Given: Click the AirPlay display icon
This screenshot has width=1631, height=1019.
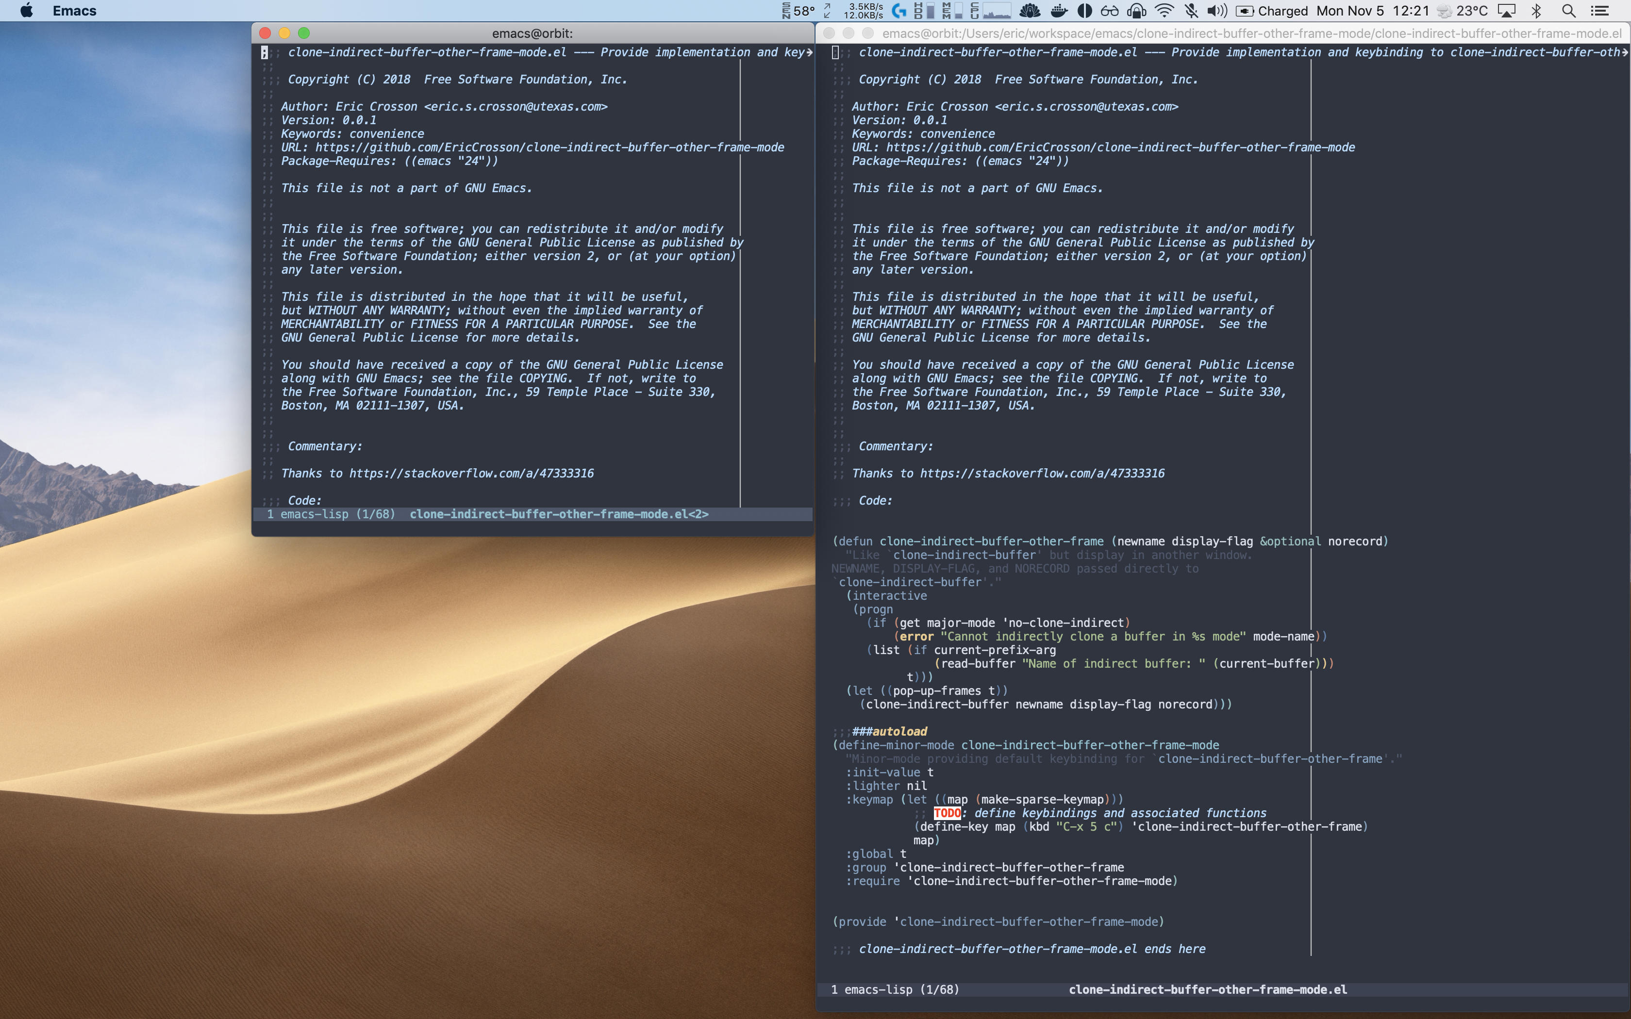Looking at the screenshot, I should (x=1506, y=11).
